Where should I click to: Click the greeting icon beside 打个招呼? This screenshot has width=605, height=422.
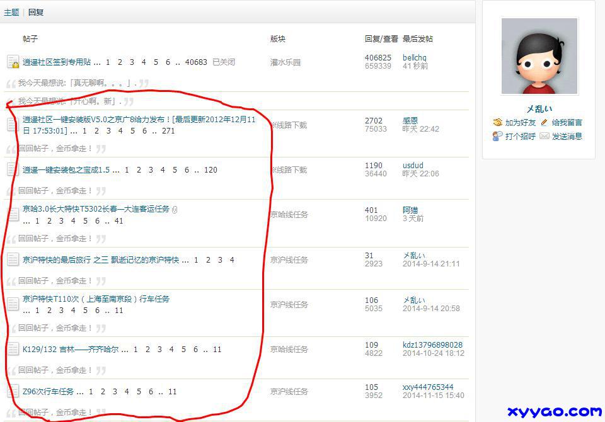(497, 136)
